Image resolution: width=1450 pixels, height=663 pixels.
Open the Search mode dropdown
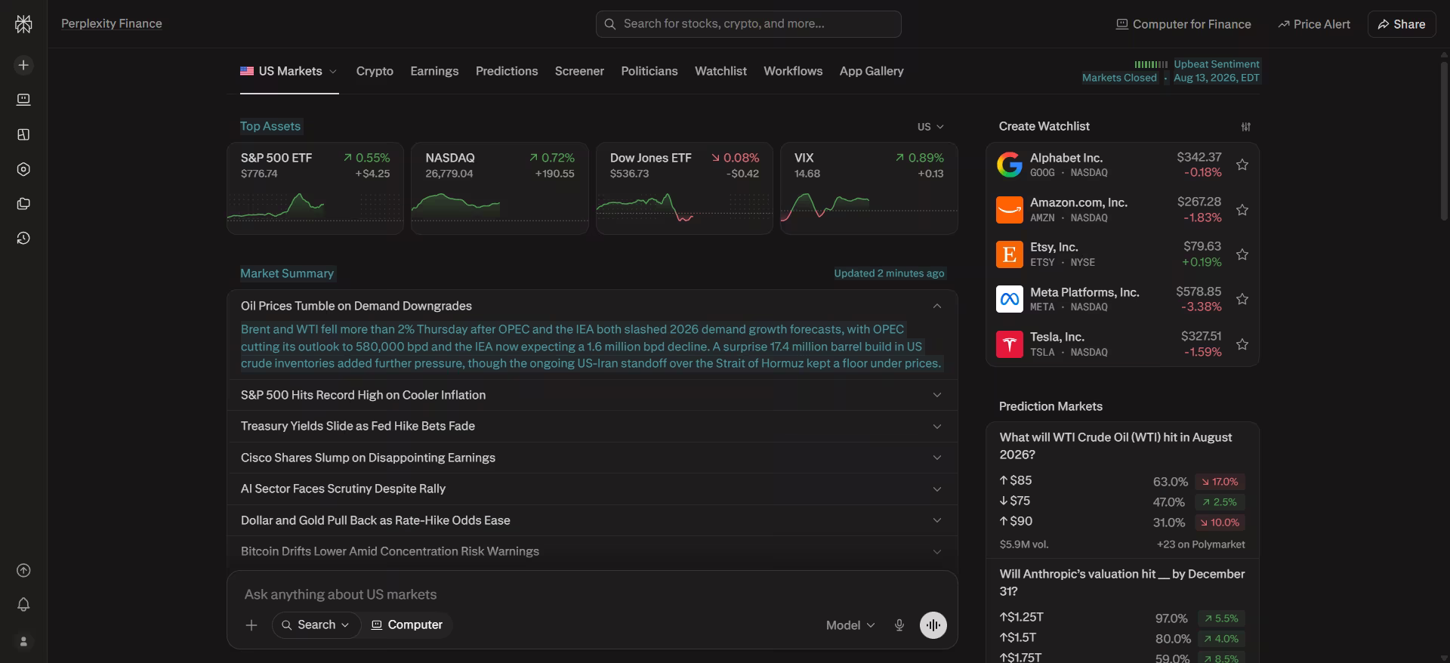pos(316,625)
